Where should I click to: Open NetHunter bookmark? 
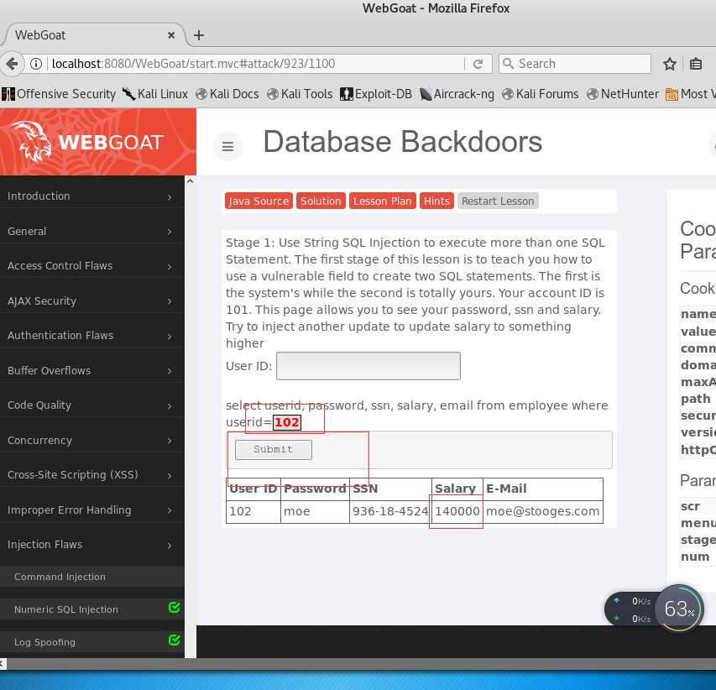point(623,94)
